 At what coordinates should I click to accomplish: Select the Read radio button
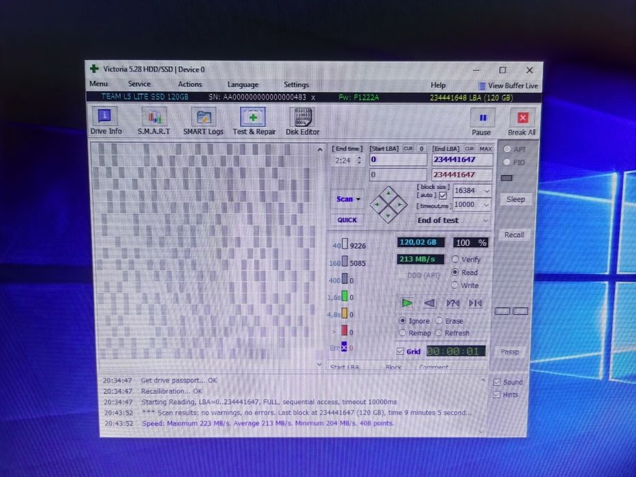point(455,272)
